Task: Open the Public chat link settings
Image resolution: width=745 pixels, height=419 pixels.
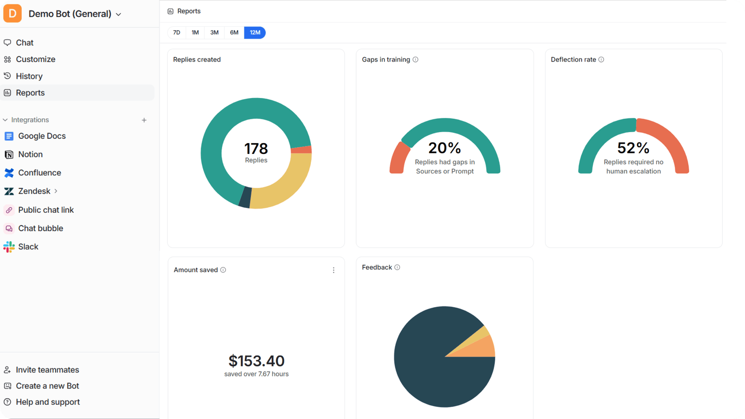Action: tap(46, 210)
